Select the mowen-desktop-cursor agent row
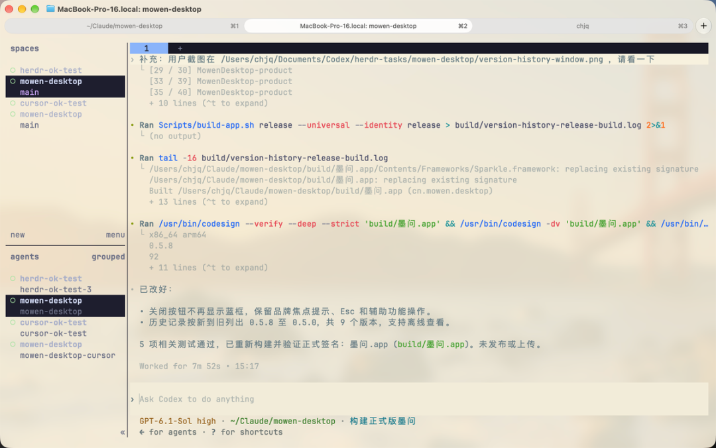The image size is (716, 448). tap(68, 355)
